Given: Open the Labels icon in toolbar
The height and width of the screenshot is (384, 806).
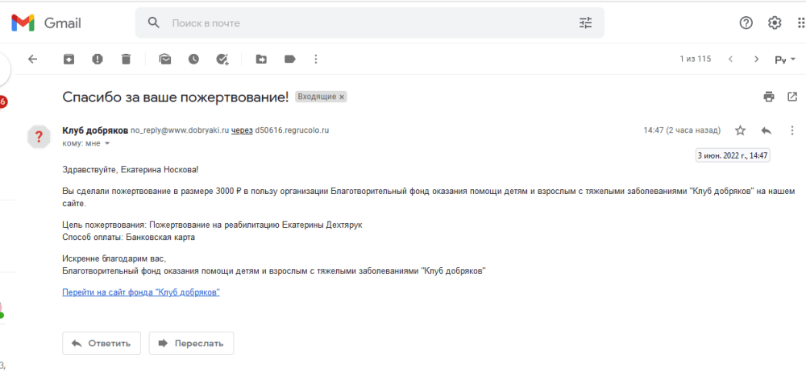Looking at the screenshot, I should [x=289, y=59].
